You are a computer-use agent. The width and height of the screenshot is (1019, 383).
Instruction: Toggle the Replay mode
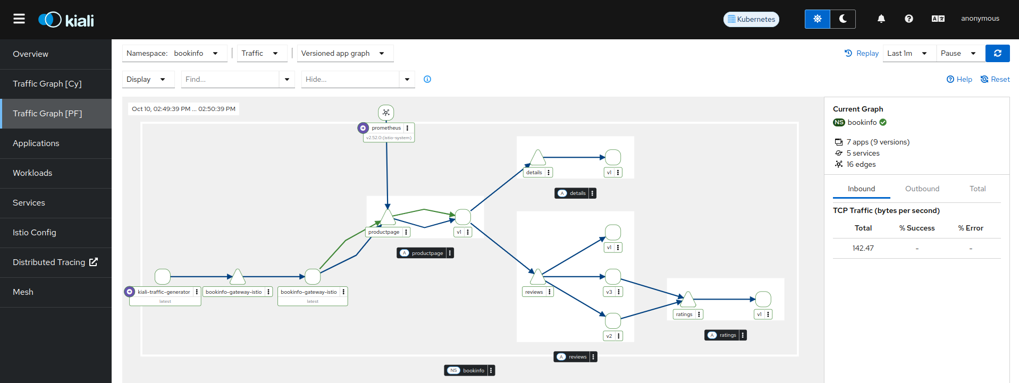(861, 53)
